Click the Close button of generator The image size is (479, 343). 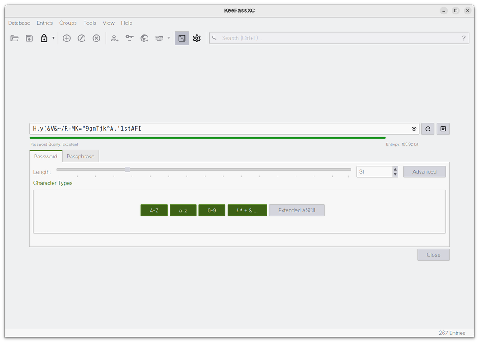[x=434, y=255]
